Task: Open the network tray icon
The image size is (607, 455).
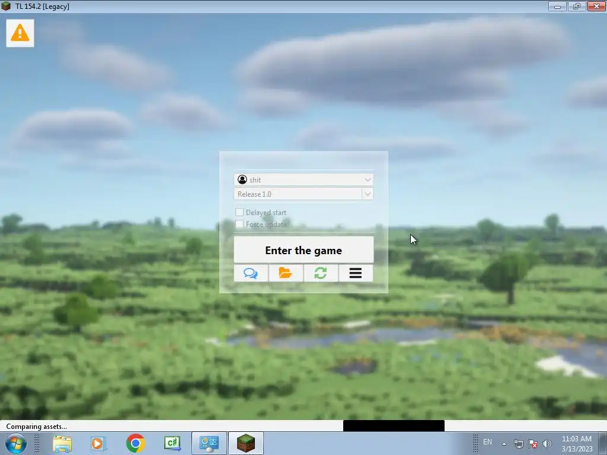Action: [518, 444]
